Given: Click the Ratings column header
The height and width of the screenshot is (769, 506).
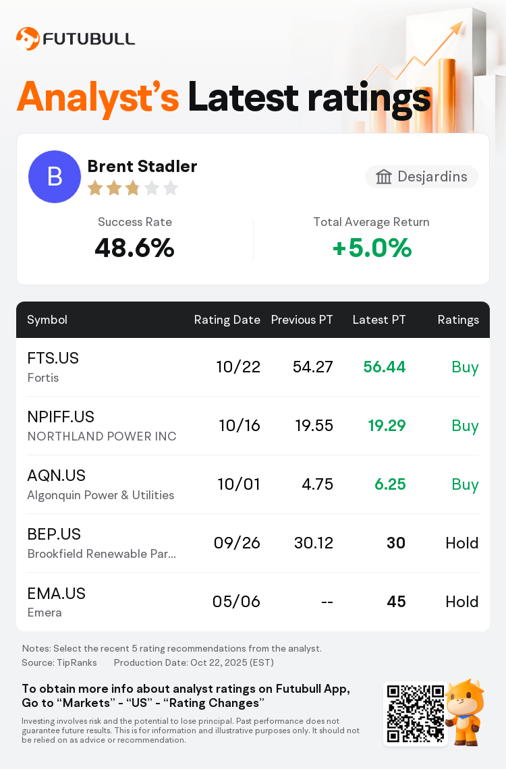Looking at the screenshot, I should click(458, 320).
